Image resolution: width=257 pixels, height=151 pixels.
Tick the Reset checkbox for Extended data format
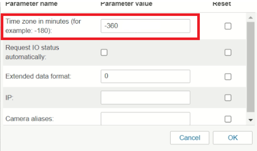(x=228, y=77)
